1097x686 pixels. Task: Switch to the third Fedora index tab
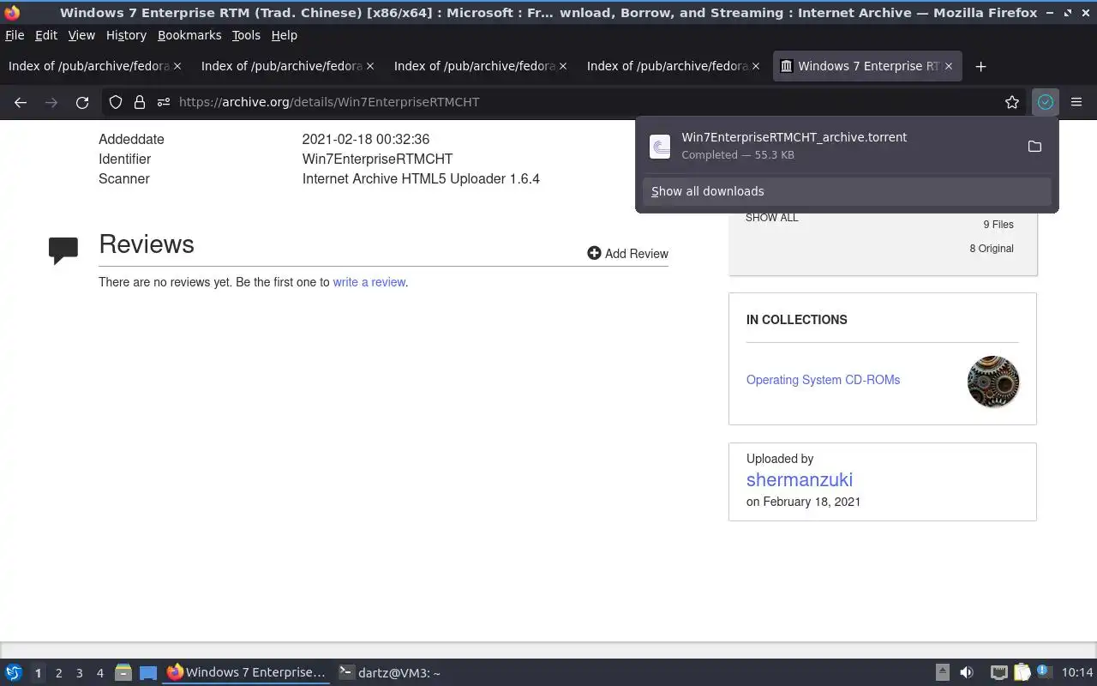tap(480, 66)
